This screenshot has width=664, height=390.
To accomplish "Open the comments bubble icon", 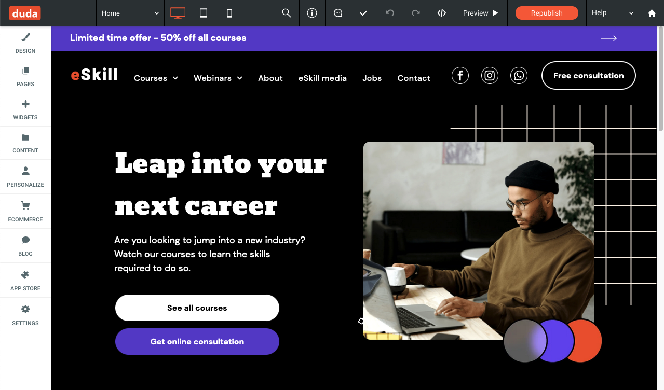I will click(338, 13).
